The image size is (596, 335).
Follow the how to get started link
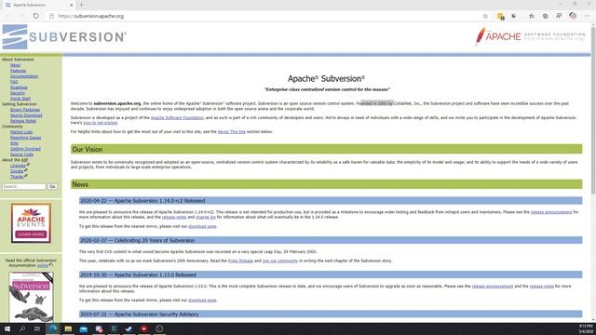pos(101,123)
